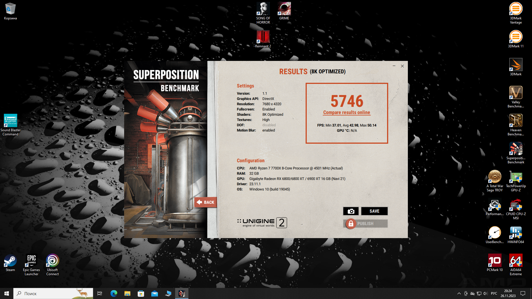Expand hidden system tray icons chevron

click(x=459, y=293)
